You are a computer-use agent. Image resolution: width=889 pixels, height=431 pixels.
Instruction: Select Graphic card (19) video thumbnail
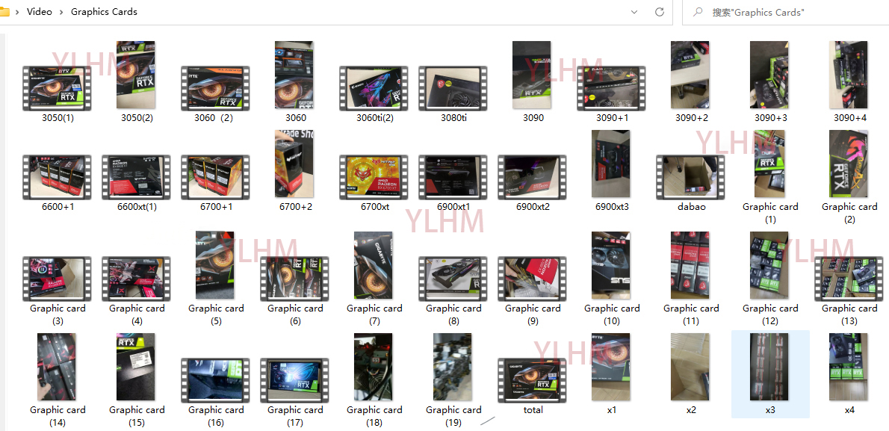pos(453,367)
